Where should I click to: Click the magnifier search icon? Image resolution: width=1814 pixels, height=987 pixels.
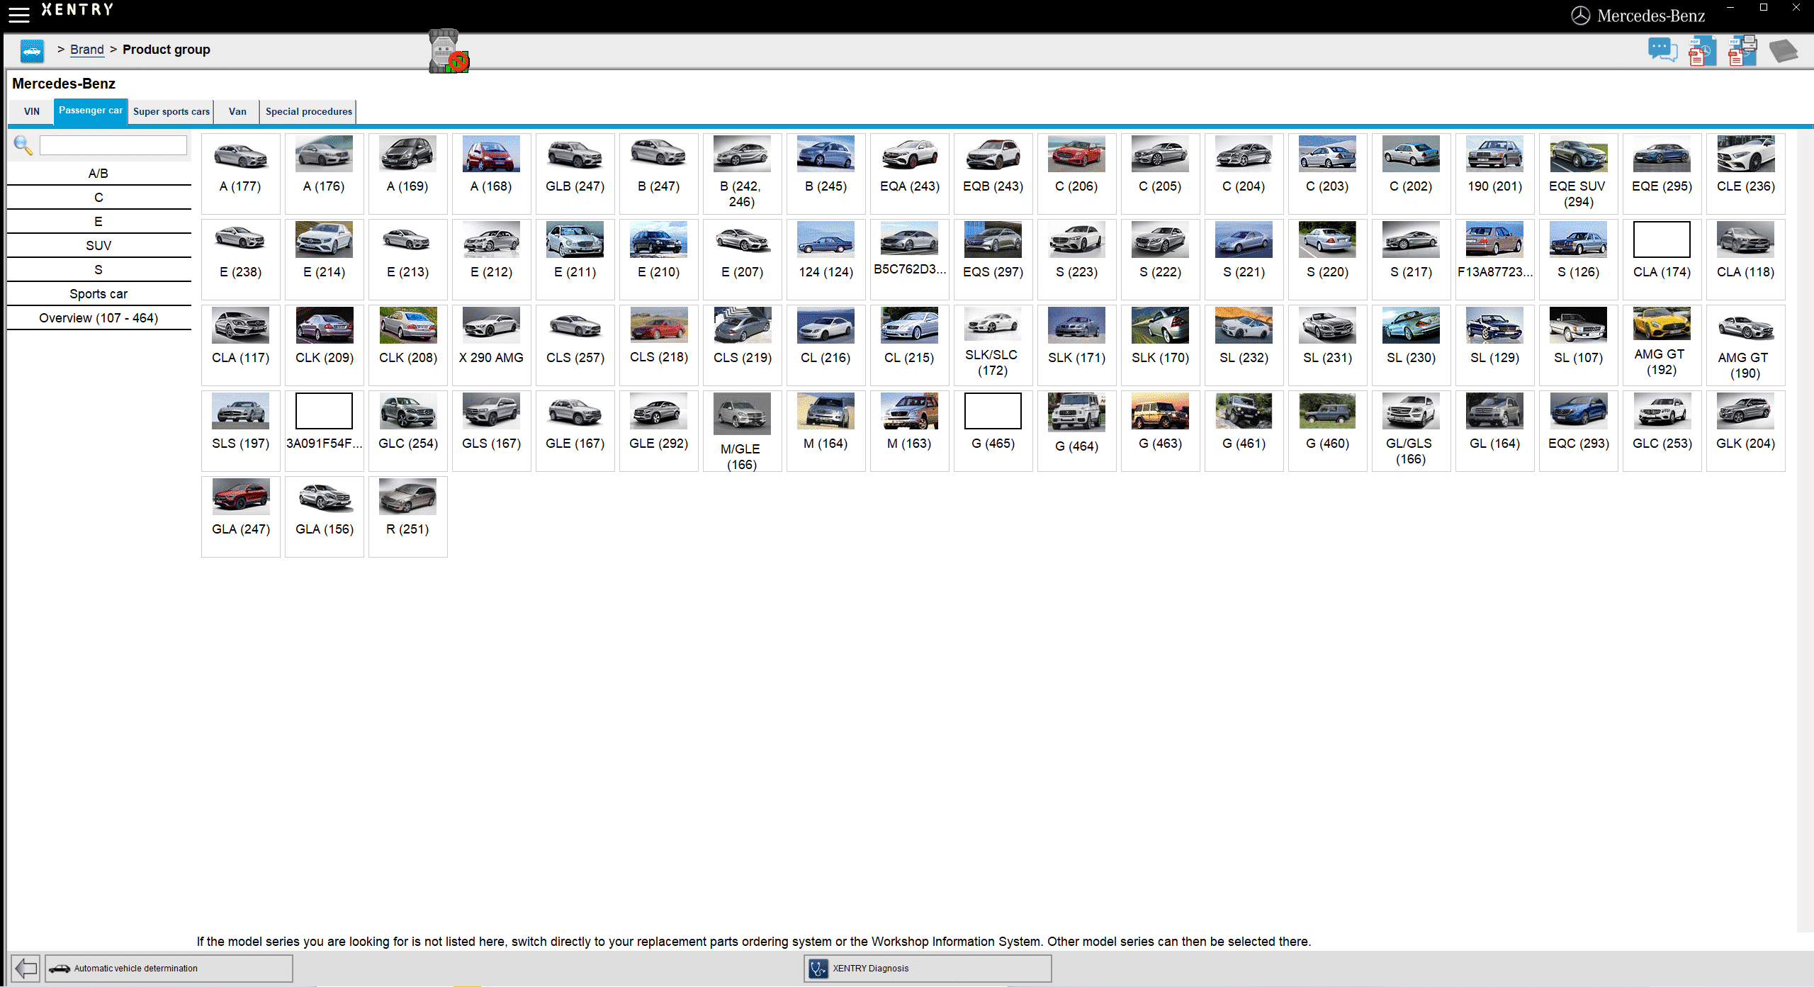(x=23, y=145)
